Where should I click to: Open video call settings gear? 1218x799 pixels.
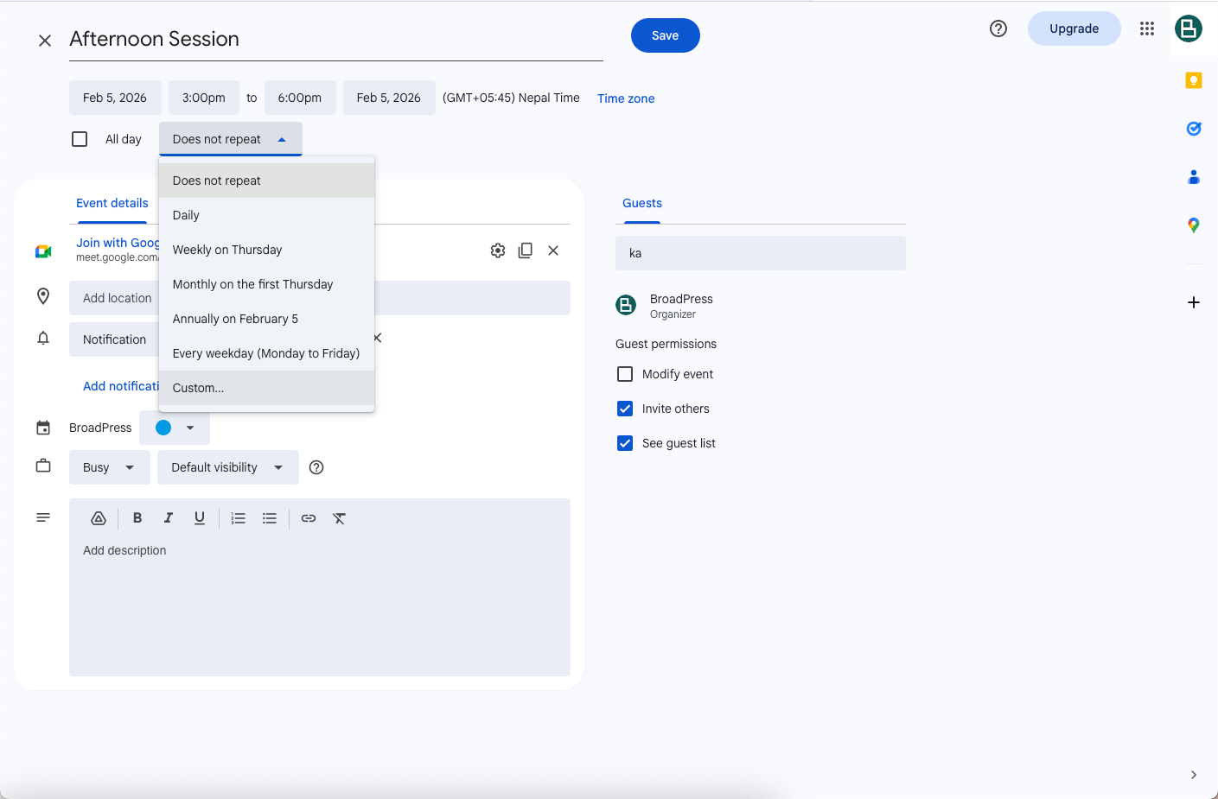click(497, 250)
